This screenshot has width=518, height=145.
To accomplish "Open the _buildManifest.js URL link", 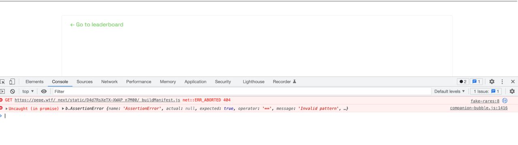I will (x=97, y=100).
